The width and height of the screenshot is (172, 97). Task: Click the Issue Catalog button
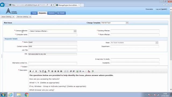6,17
